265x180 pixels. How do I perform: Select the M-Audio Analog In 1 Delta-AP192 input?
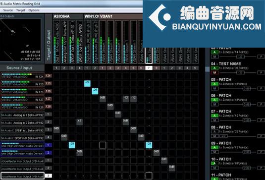pos(22,115)
